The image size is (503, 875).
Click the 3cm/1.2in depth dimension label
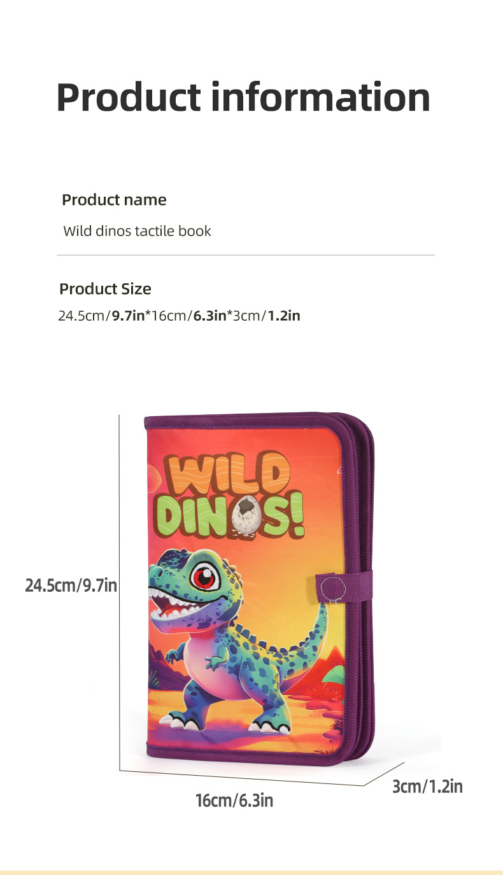point(427,787)
